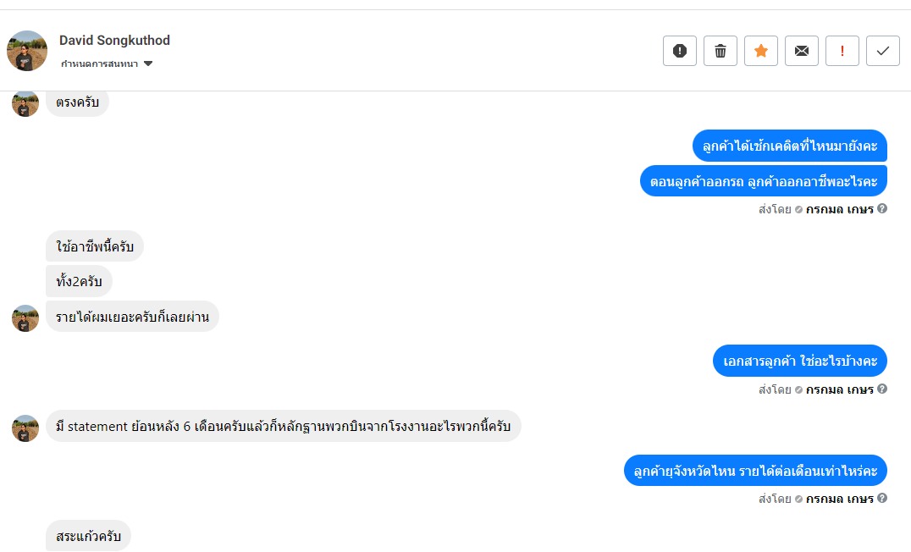Select the blue เอกสารลูกค้า message bubble
The height and width of the screenshot is (552, 911).
(x=799, y=362)
